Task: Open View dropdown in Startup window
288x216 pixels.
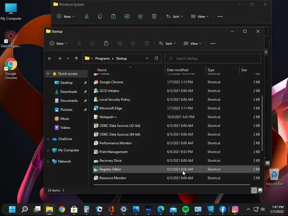Action: pyautogui.click(x=192, y=44)
